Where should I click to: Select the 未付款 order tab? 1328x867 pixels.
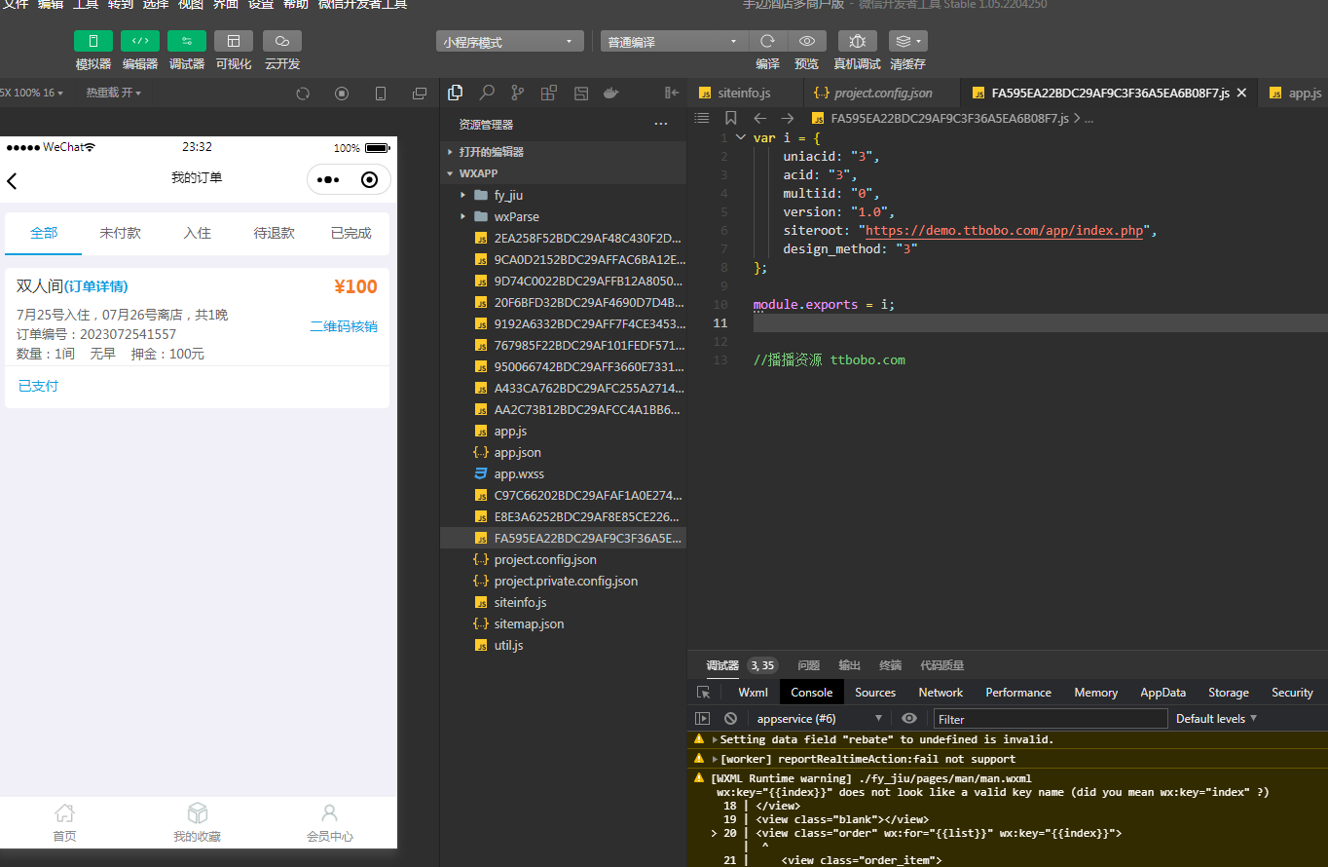[x=120, y=234]
